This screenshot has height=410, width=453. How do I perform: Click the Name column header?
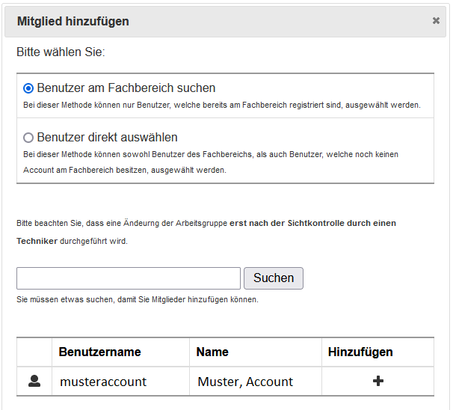[x=212, y=352]
